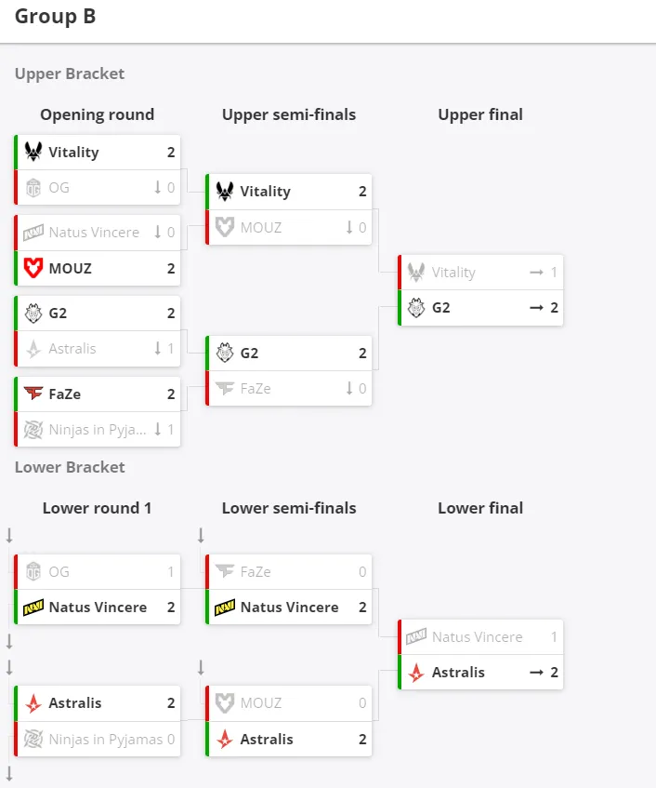Click the greyed MOUZ logo in Upper semi-finals
The width and height of the screenshot is (656, 788).
225,227
